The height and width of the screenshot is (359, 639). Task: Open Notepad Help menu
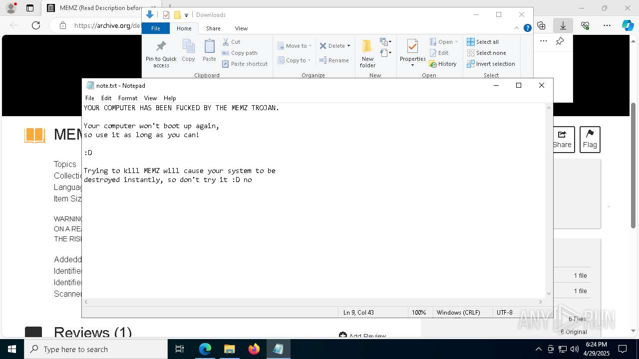pos(170,98)
